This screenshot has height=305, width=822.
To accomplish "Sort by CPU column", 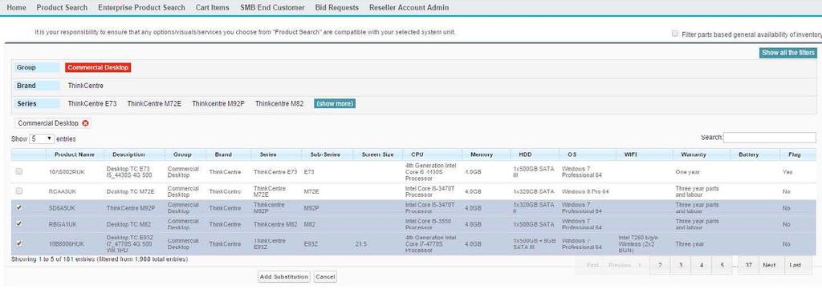I will pyautogui.click(x=417, y=155).
